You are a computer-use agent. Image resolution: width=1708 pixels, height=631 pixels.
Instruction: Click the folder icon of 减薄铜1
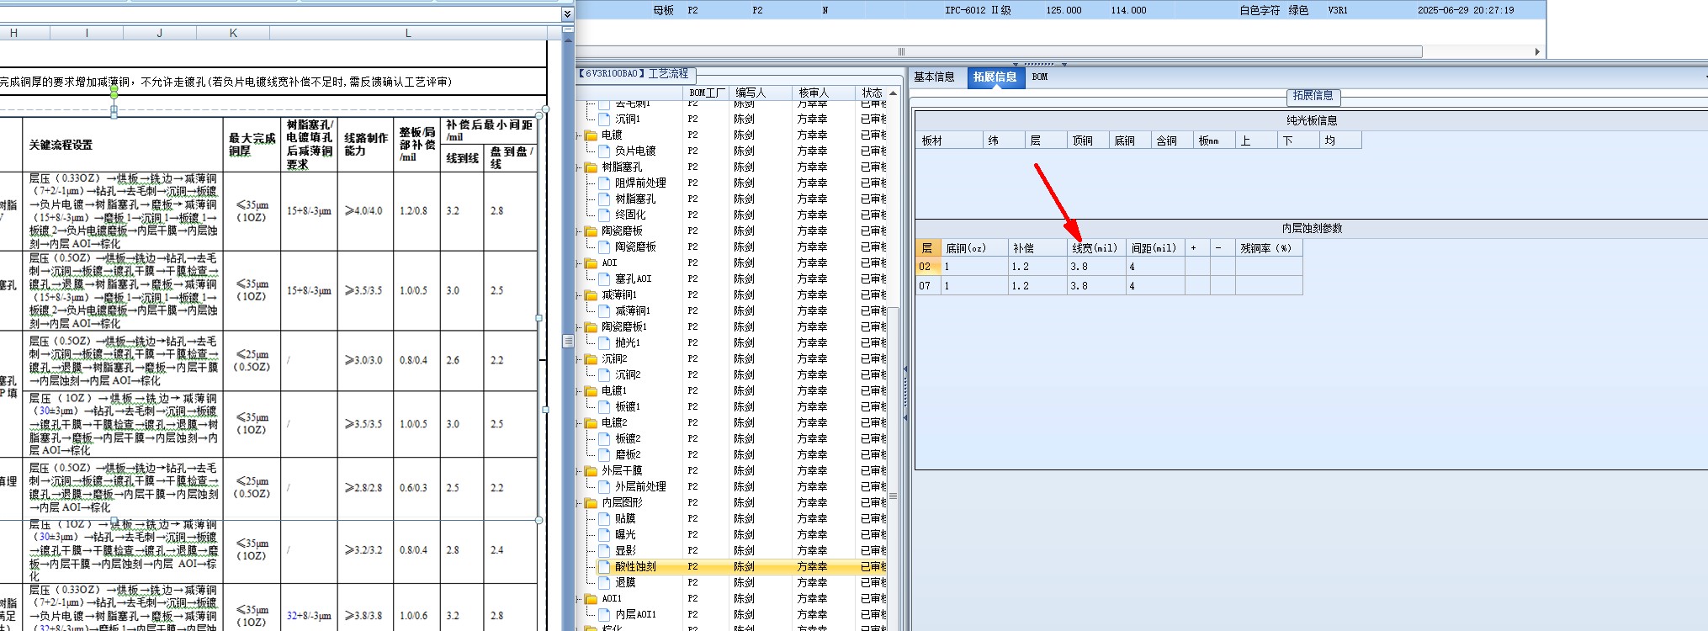591,294
